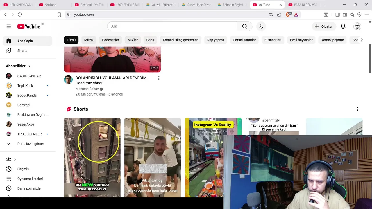Toggle the browser sidebar panel icon

click(x=337, y=15)
